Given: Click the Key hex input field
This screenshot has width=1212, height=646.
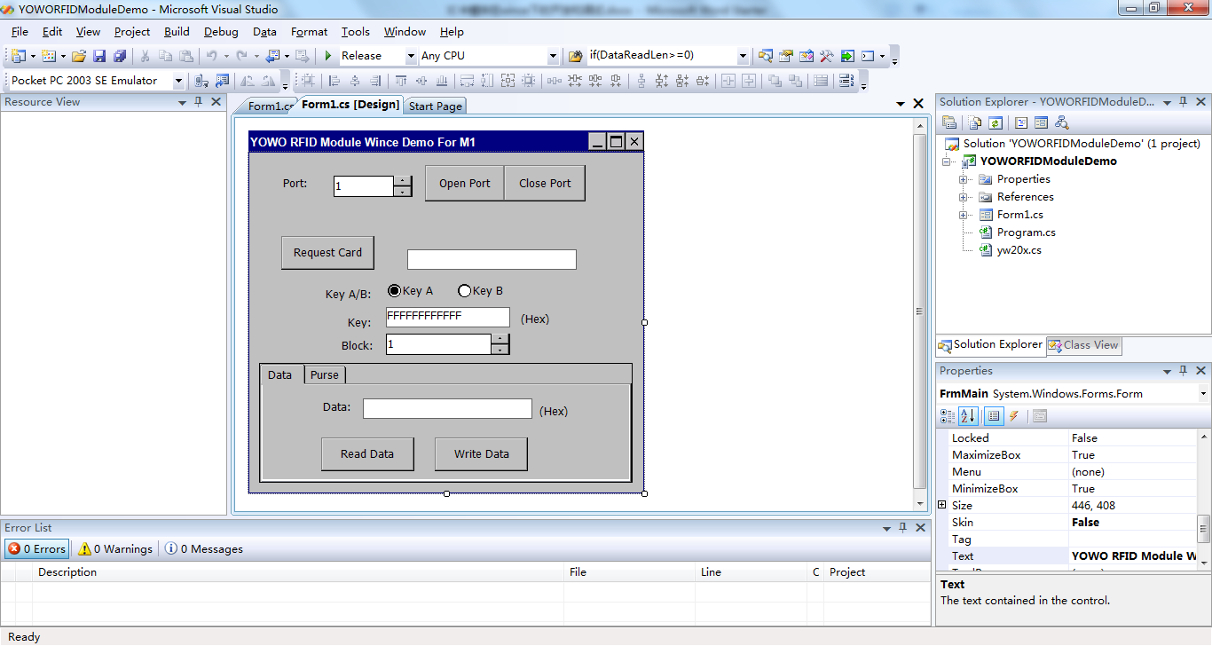Looking at the screenshot, I should click(x=447, y=317).
